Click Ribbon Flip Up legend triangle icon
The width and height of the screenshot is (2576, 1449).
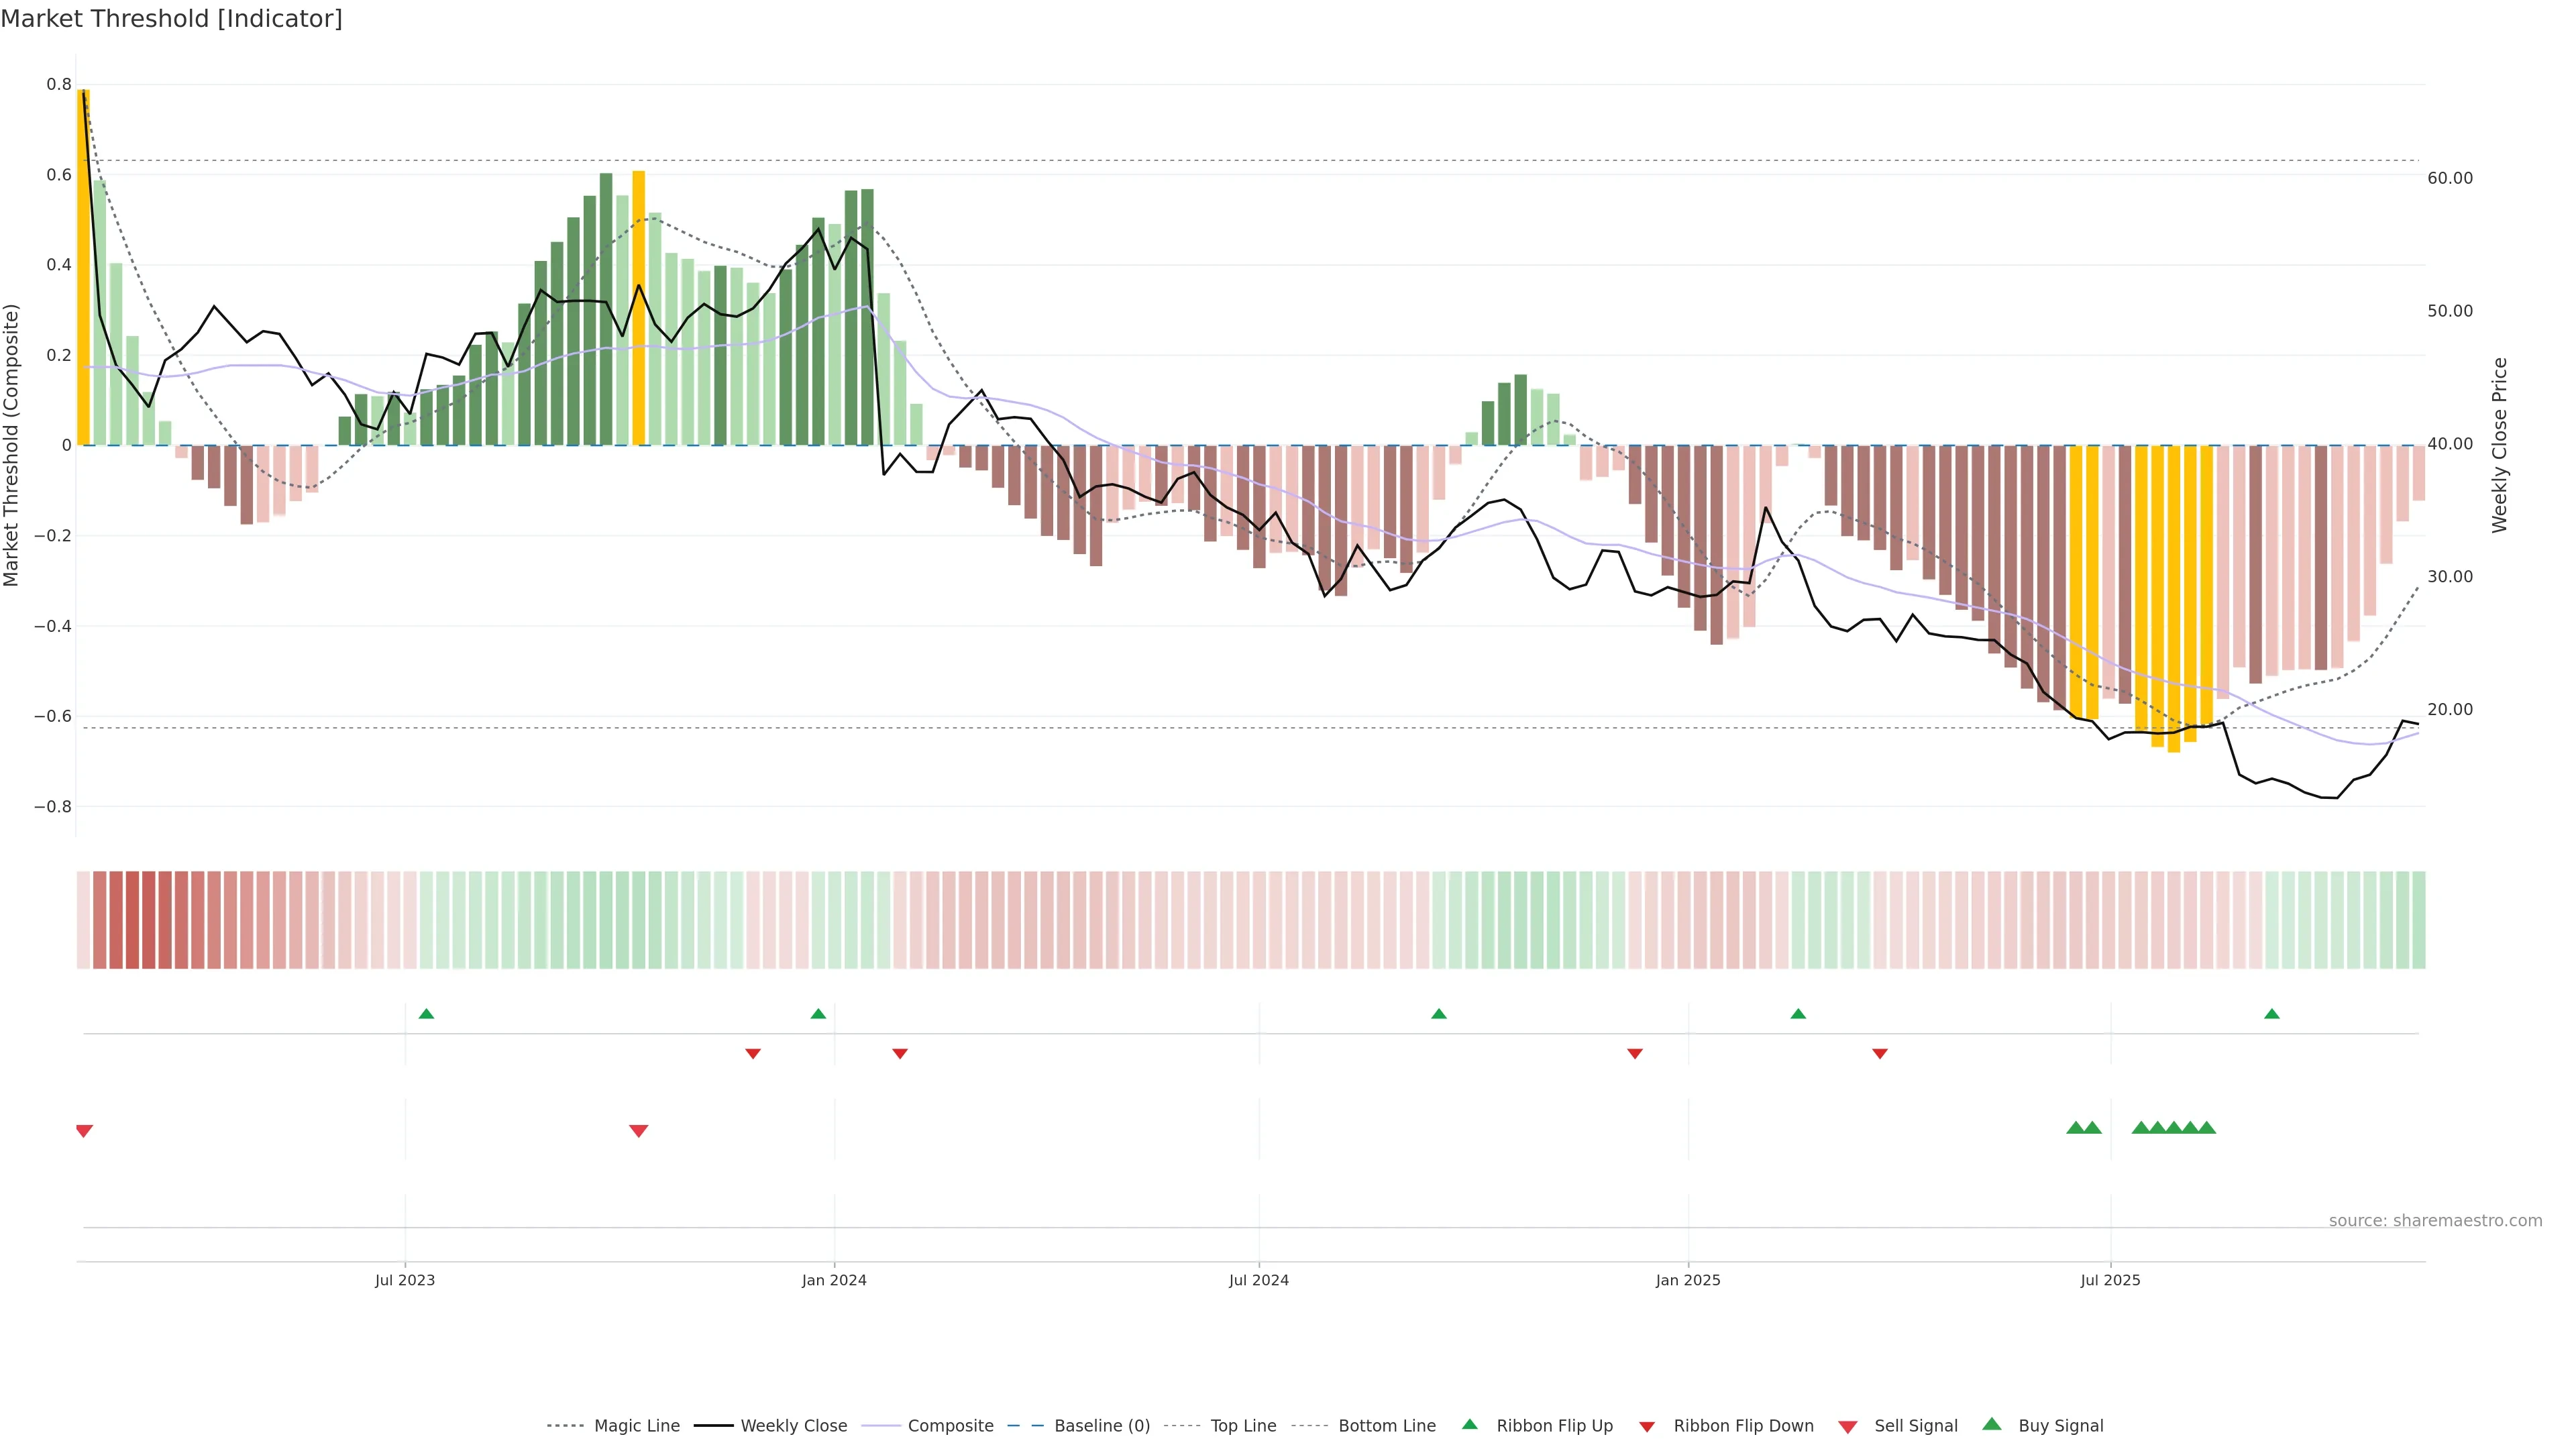[x=1469, y=1424]
